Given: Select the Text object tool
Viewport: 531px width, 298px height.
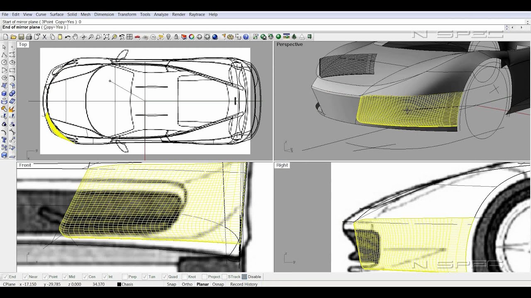Looking at the screenshot, I should coord(4,140).
